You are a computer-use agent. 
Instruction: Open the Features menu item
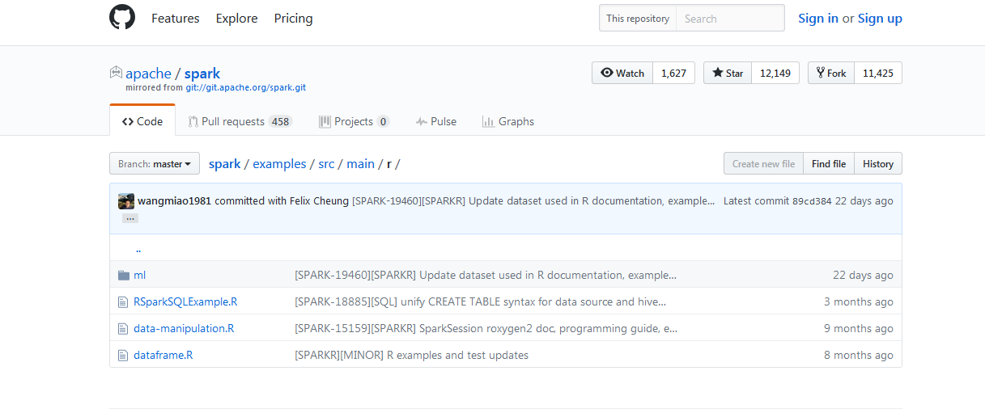[175, 18]
